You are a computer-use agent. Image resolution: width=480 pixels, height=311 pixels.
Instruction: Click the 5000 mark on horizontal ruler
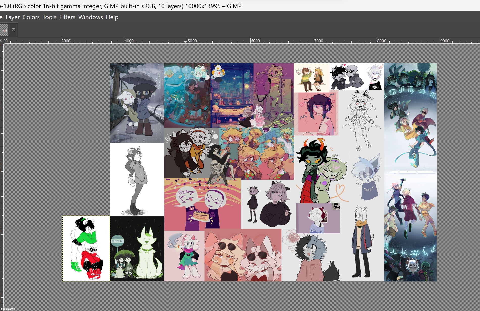[x=187, y=41]
